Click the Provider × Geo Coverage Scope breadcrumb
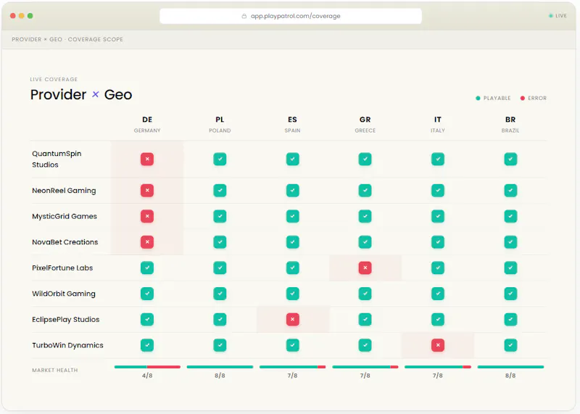This screenshot has width=580, height=414. click(67, 39)
